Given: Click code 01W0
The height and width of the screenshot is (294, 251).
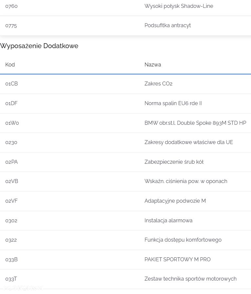Looking at the screenshot, I should pyautogui.click(x=12, y=123).
